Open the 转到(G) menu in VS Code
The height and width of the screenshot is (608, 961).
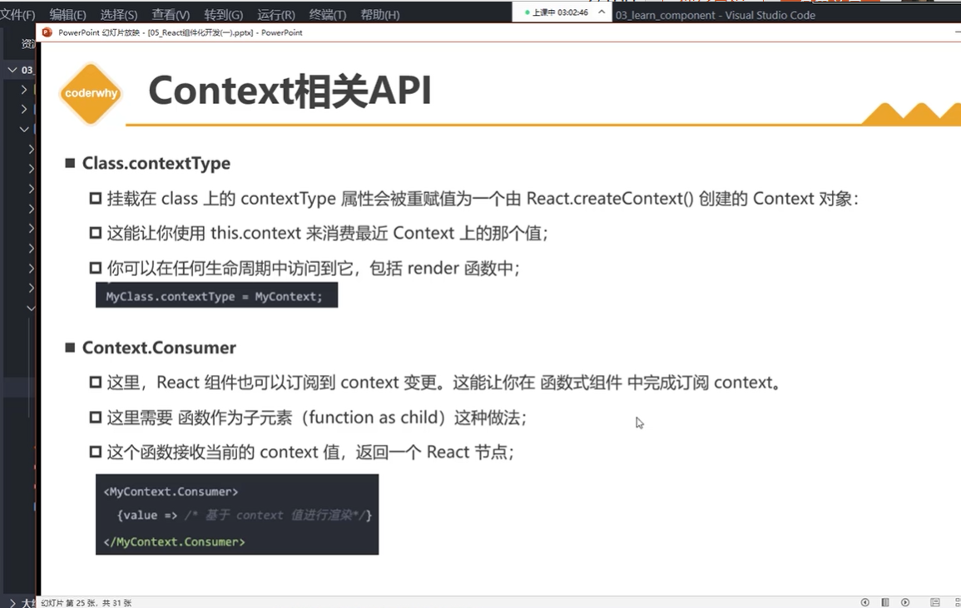pyautogui.click(x=223, y=15)
